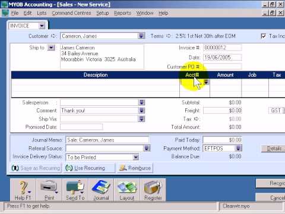Open the INVOICE type dropdown
Viewport: 285px width, 214px height.
coord(42,26)
